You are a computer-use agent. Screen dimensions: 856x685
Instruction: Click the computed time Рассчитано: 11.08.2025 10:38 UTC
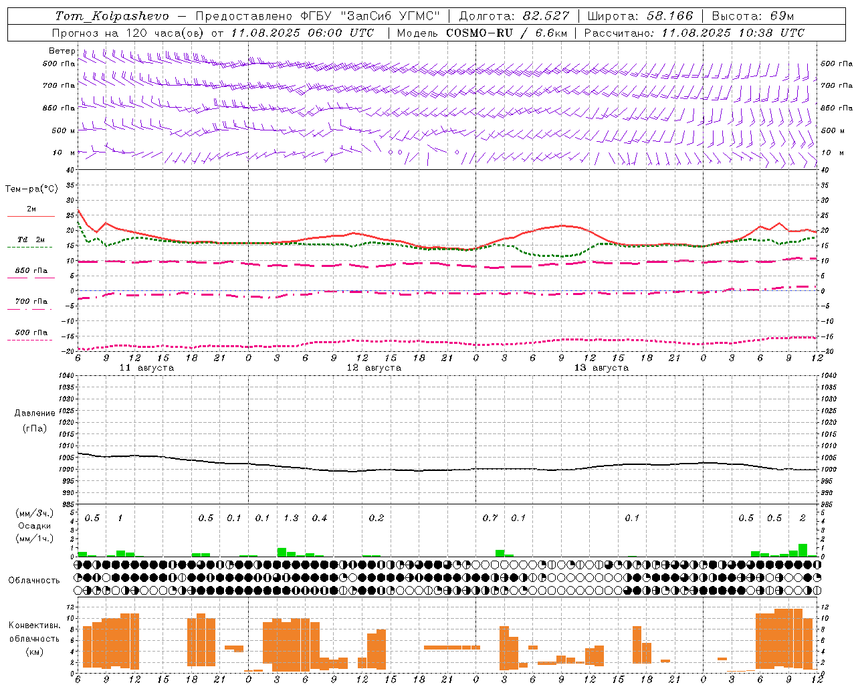[x=694, y=33]
